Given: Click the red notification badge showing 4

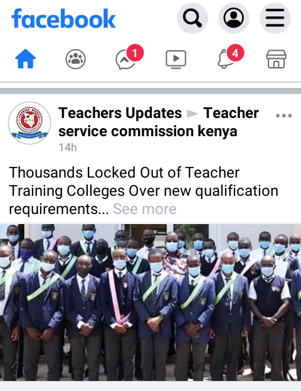Looking at the screenshot, I should [235, 53].
